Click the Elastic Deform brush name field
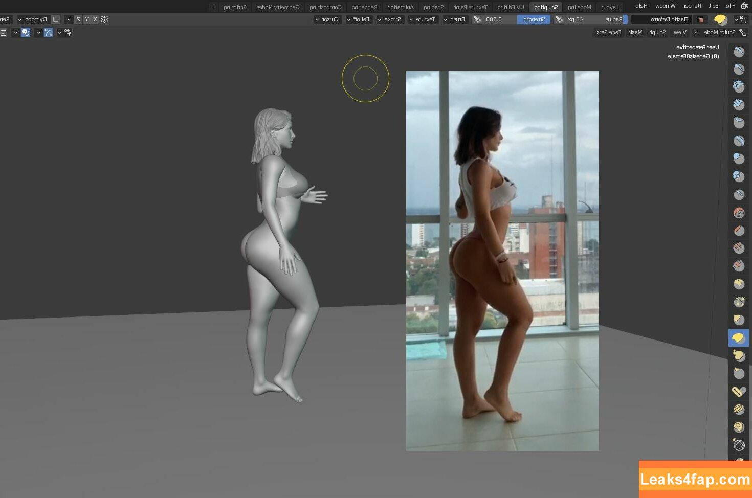The image size is (752, 498). 661,19
